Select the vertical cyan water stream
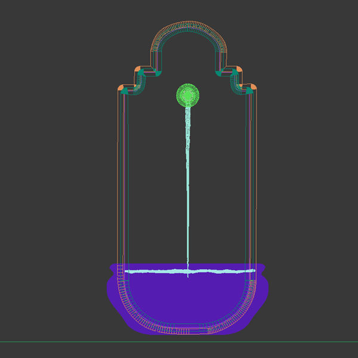This screenshot has height=358, width=358. [x=188, y=192]
